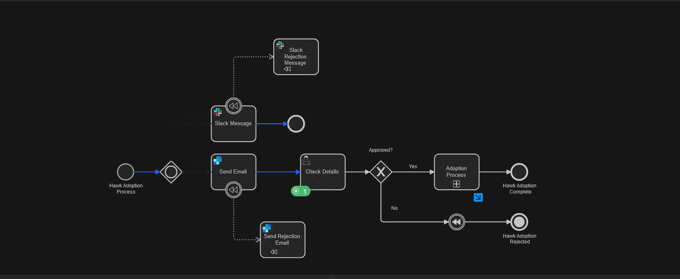This screenshot has width=680, height=279.
Task: Click the Approved? gateway label
Action: pyautogui.click(x=381, y=150)
